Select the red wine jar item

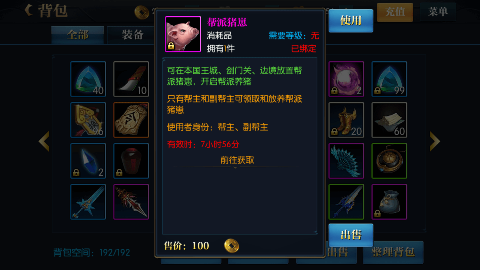coord(131,161)
